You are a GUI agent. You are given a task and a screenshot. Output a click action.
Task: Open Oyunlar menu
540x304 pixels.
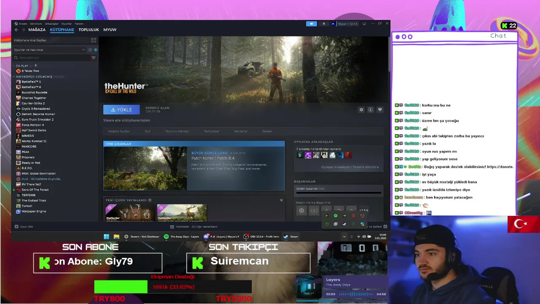(67, 24)
